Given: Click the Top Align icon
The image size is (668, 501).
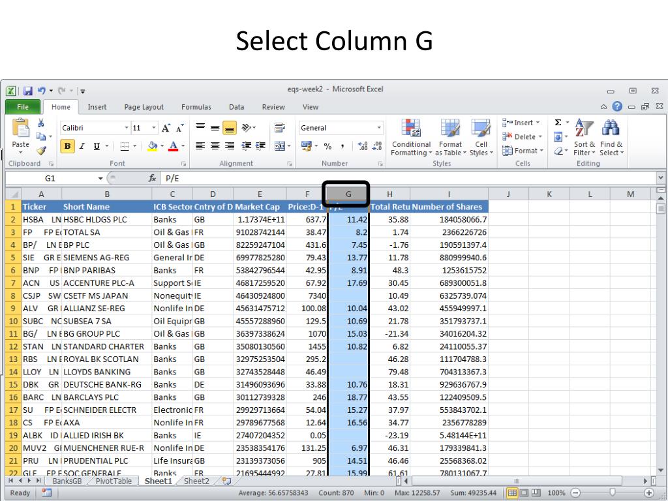Looking at the screenshot, I should (200, 127).
